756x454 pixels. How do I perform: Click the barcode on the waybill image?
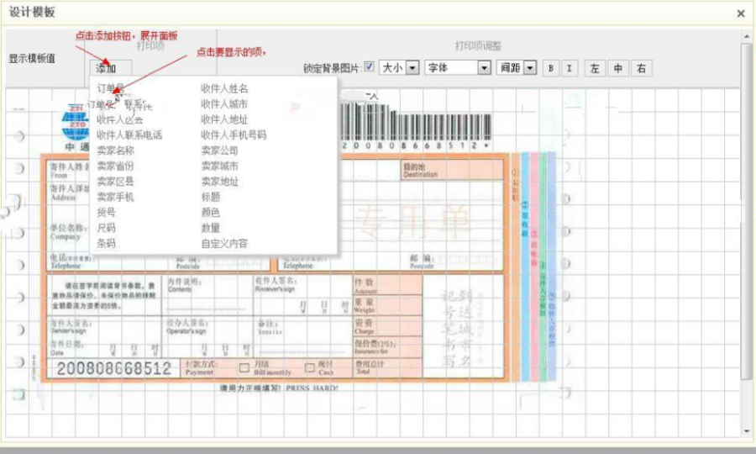[x=416, y=126]
